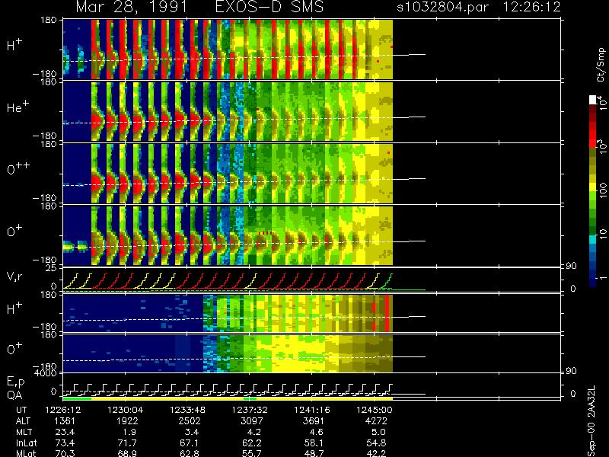Click the O++ panel label
Image resolution: width=609 pixels, height=457 pixels.
[x=18, y=168]
